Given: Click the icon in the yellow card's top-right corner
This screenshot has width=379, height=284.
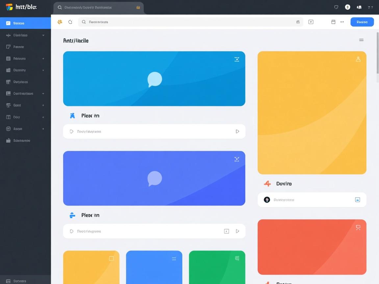Looking at the screenshot, I should click(358, 59).
